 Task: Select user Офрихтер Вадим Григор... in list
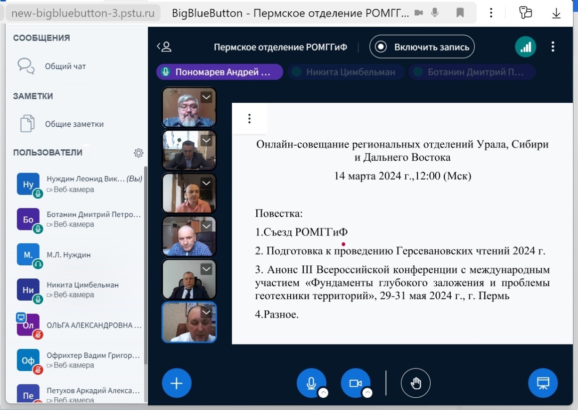click(x=80, y=361)
